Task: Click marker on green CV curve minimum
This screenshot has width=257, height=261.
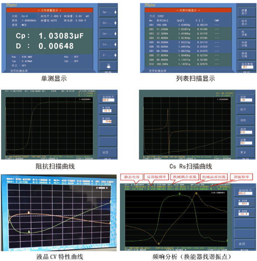Action: [x=29, y=232]
